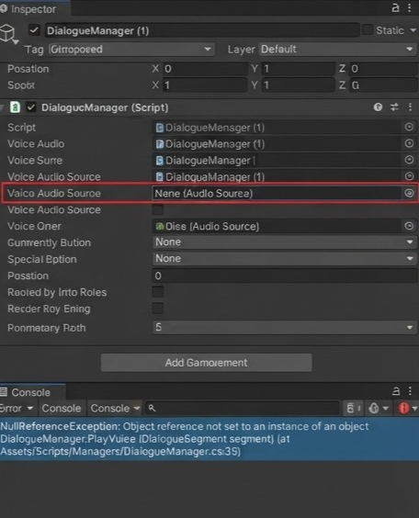Click the Voice Oner property label

(x=34, y=226)
